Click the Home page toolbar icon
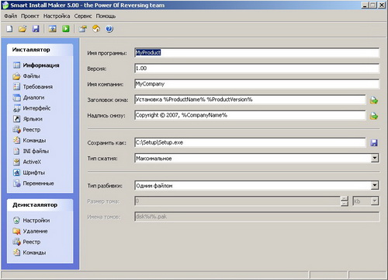 (x=96, y=29)
